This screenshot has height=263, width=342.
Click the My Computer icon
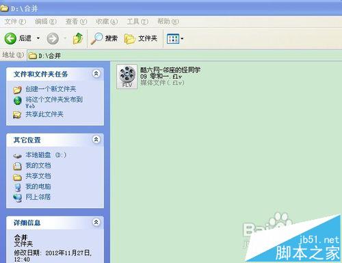pyautogui.click(x=17, y=187)
